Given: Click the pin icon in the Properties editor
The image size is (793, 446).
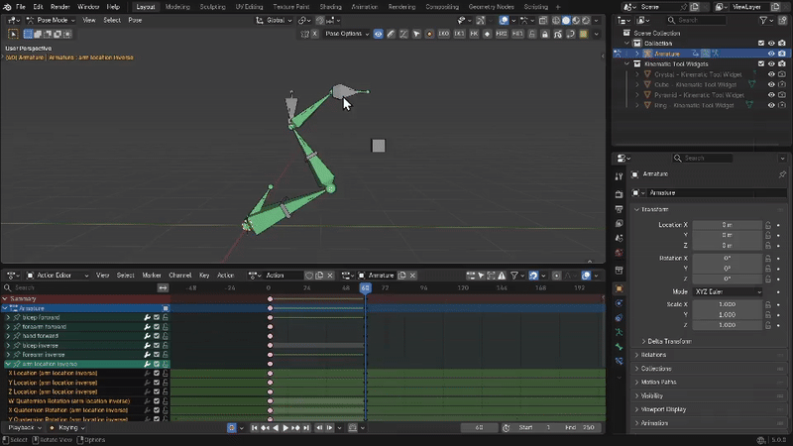Looking at the screenshot, I should (782, 174).
